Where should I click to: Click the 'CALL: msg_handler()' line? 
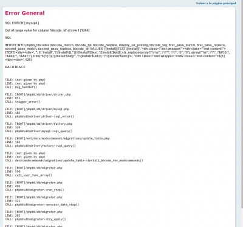(21, 87)
